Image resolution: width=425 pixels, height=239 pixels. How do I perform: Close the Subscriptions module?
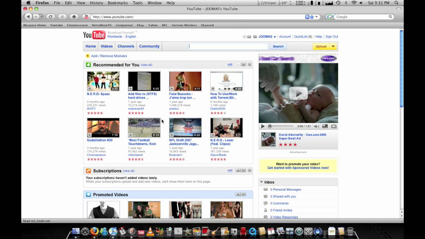click(x=250, y=170)
